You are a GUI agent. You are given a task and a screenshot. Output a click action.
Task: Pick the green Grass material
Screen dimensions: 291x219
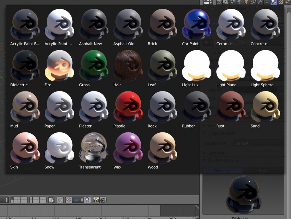pyautogui.click(x=94, y=69)
